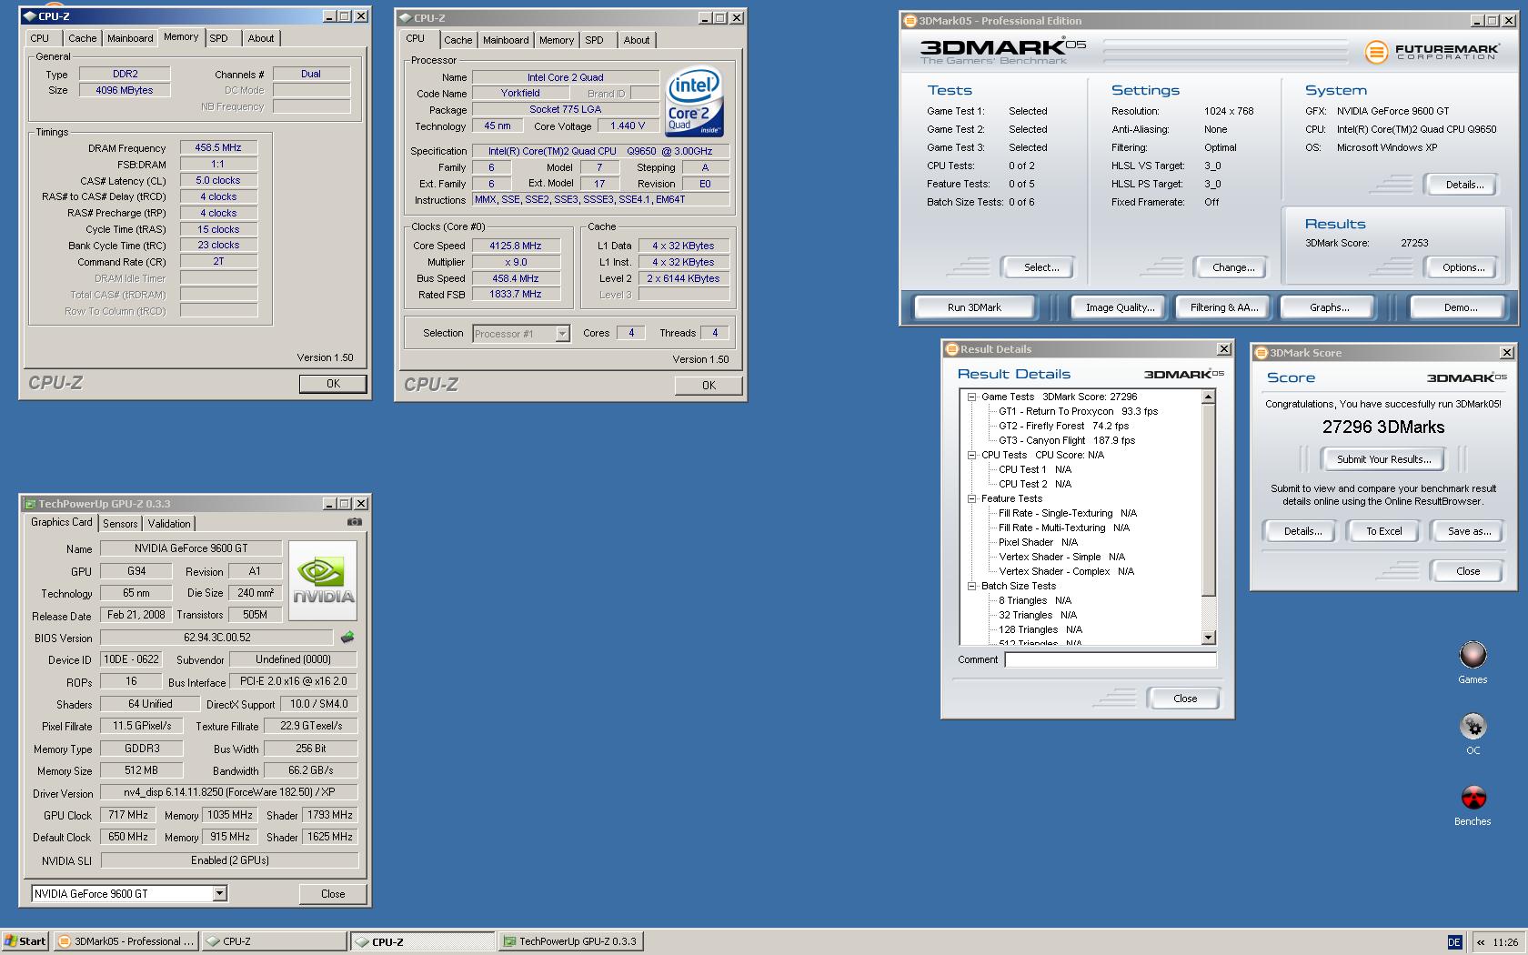Click the system clock showing 11:26

(x=1505, y=942)
